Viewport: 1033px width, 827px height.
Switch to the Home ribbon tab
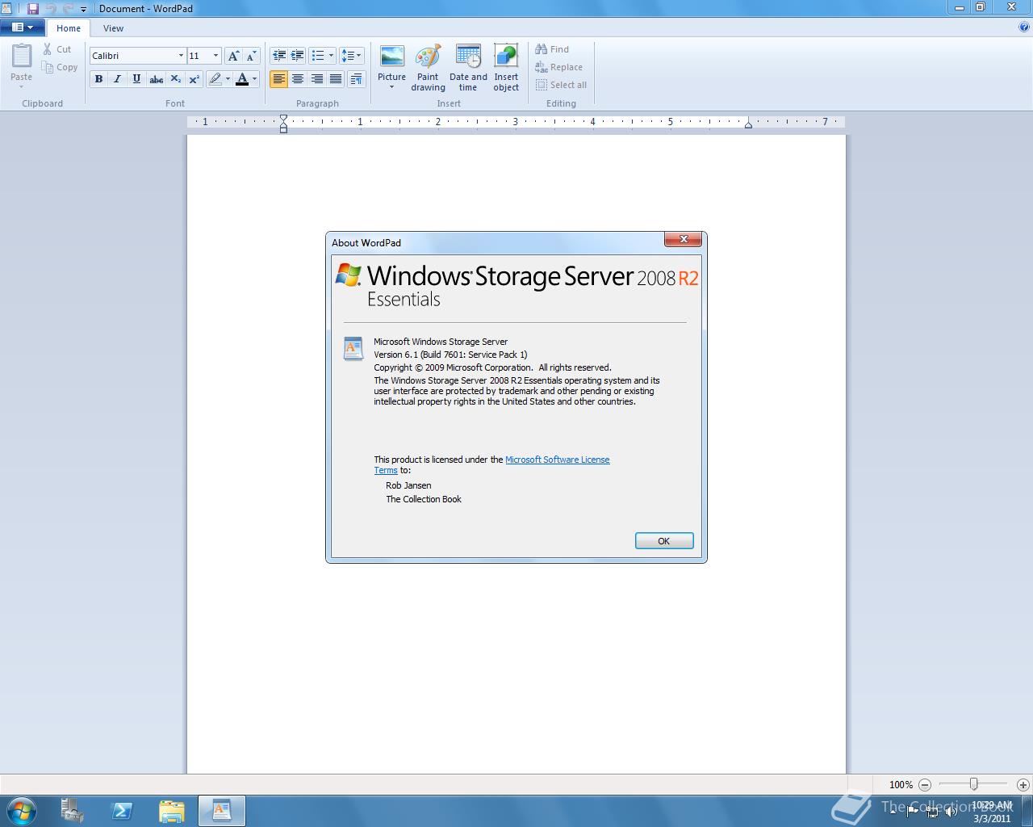(69, 28)
